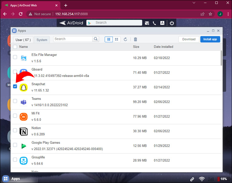The width and height of the screenshot is (232, 183).
Task: Open the Chrome tab search chevron
Action: tap(194, 3)
